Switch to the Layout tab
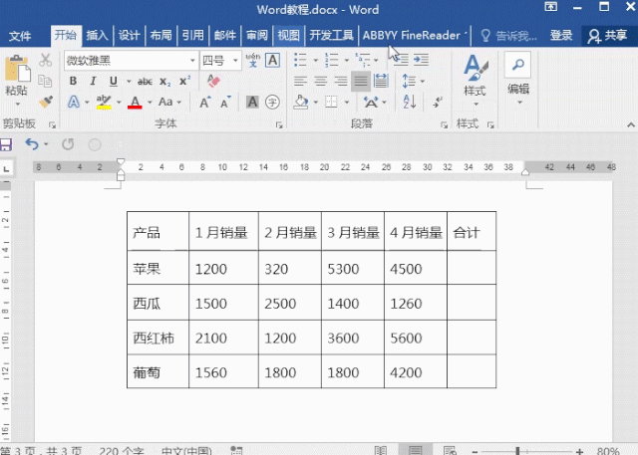The image size is (638, 455). point(160,35)
